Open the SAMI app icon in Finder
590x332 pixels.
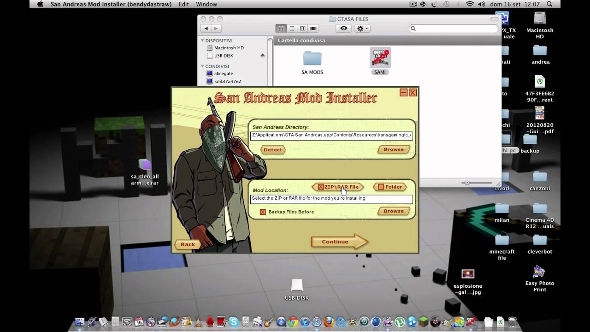point(380,58)
